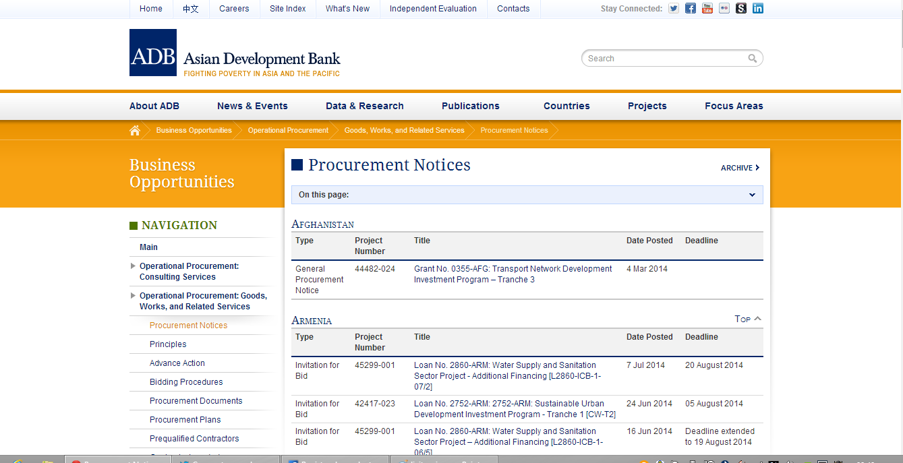Open the Publications main menu
Viewport: 903px width, 463px height.
(471, 106)
